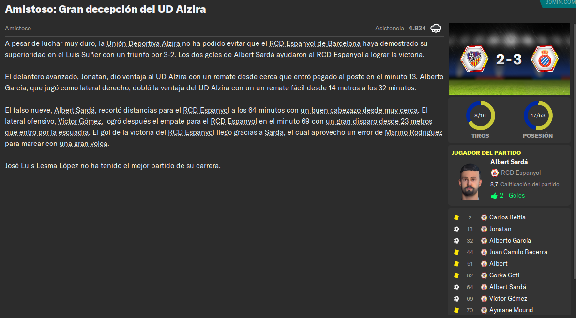The width and height of the screenshot is (576, 318).
Task: Click Carlos Beitia yellow card icon
Action: [x=456, y=217]
